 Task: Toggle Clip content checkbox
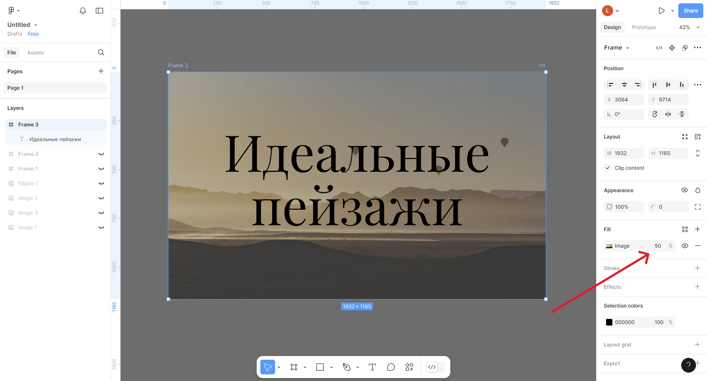coord(608,168)
